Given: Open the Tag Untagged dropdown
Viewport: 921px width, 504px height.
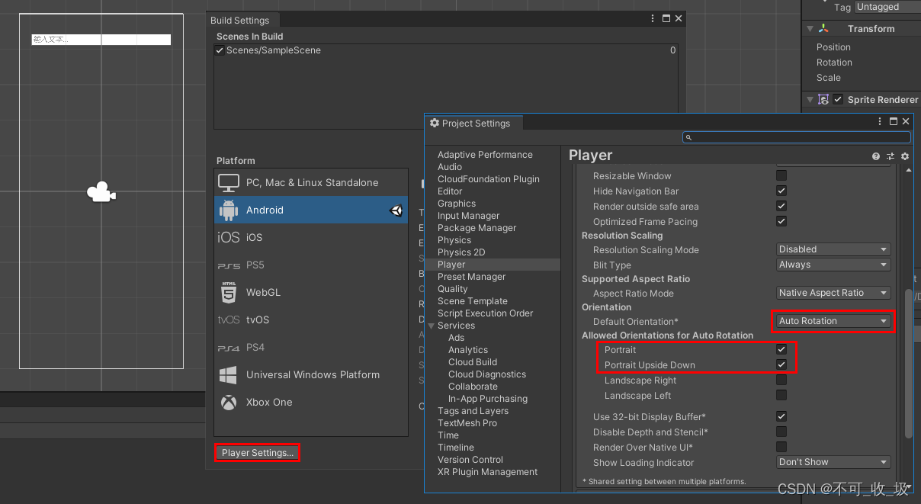Looking at the screenshot, I should pos(887,7).
